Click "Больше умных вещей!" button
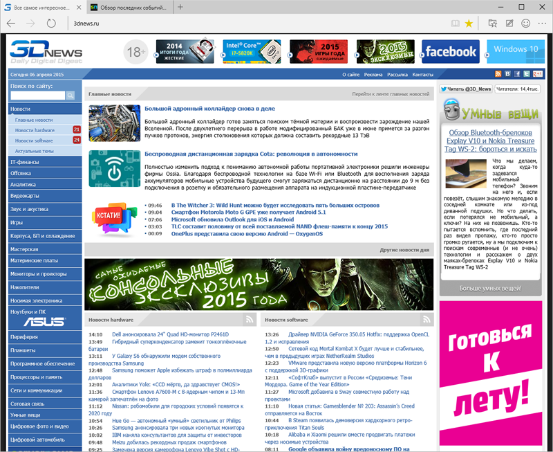This screenshot has height=452, width=553. tap(490, 289)
